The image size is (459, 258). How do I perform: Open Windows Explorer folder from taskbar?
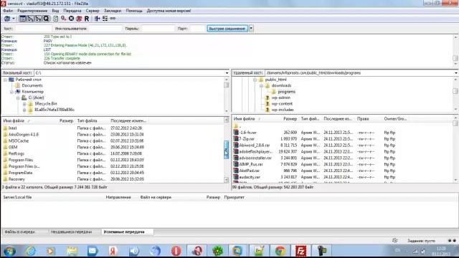tap(72, 251)
